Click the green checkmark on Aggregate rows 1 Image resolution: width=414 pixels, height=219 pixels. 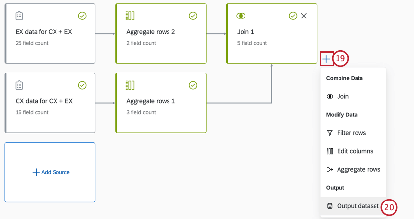coord(193,85)
